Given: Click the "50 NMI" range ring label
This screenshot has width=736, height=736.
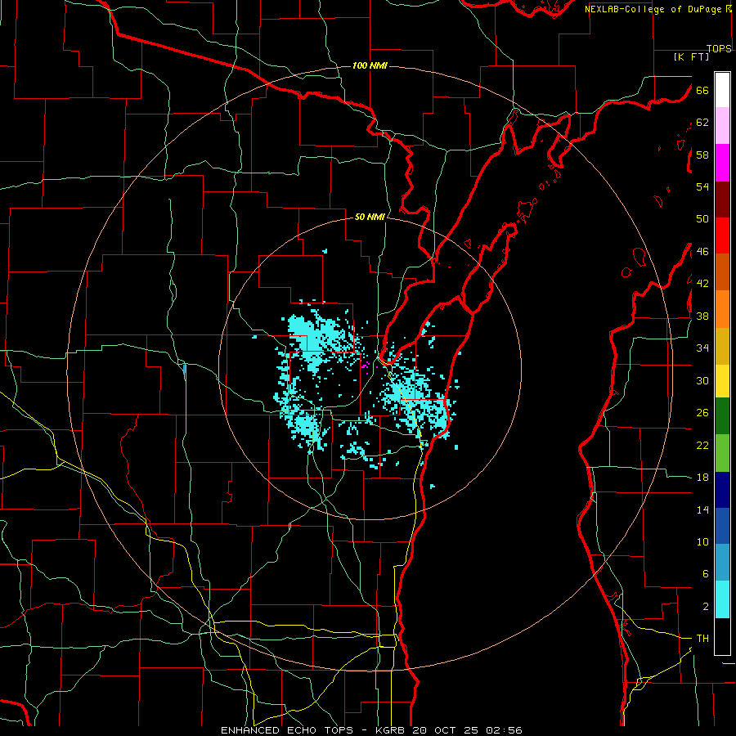Looking at the screenshot, I should pyautogui.click(x=370, y=217).
